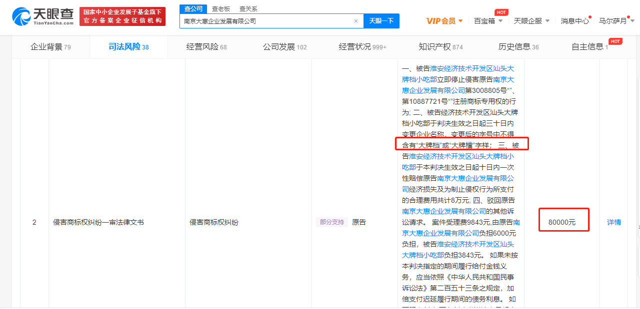Click into the company name search field
Screen dimensions: 640x309
click(265, 21)
